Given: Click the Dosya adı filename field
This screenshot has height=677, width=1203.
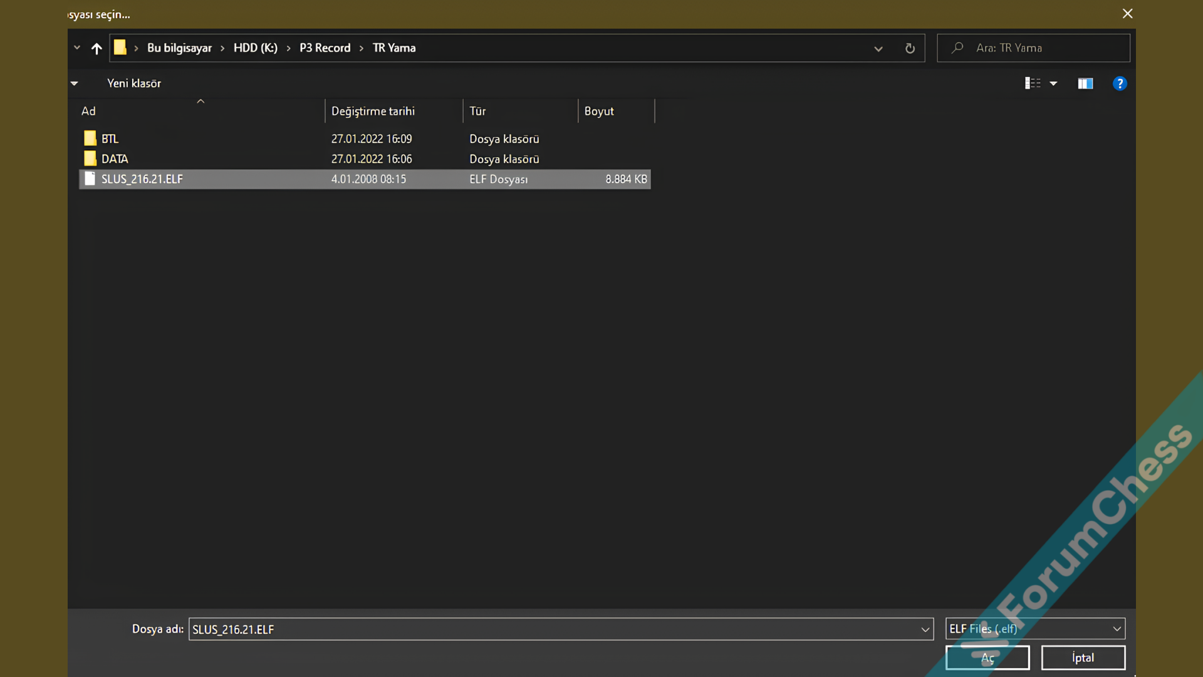Looking at the screenshot, I should pos(561,629).
